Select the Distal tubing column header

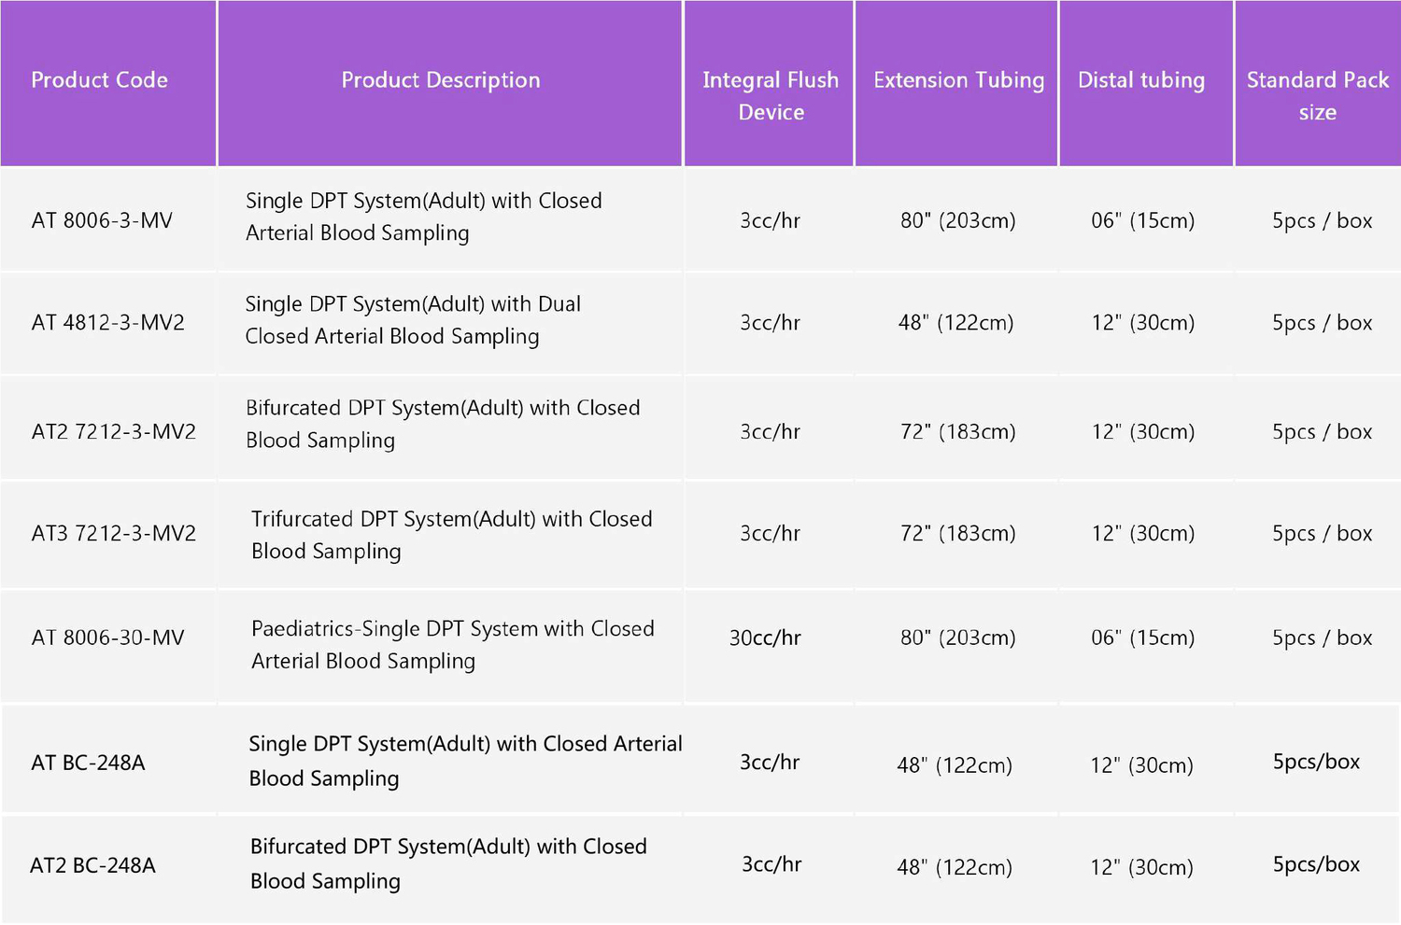point(1141,80)
